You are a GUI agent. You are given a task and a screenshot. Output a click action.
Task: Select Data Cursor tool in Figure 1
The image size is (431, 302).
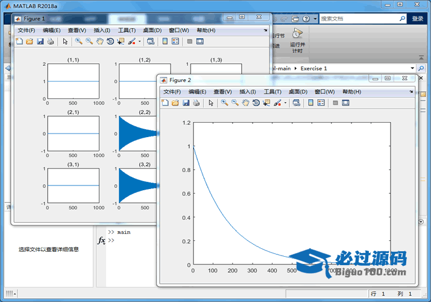[x=121, y=42]
